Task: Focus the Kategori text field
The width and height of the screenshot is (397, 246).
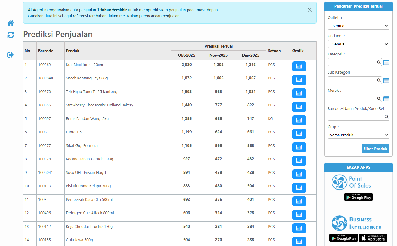Action: (x=352, y=62)
